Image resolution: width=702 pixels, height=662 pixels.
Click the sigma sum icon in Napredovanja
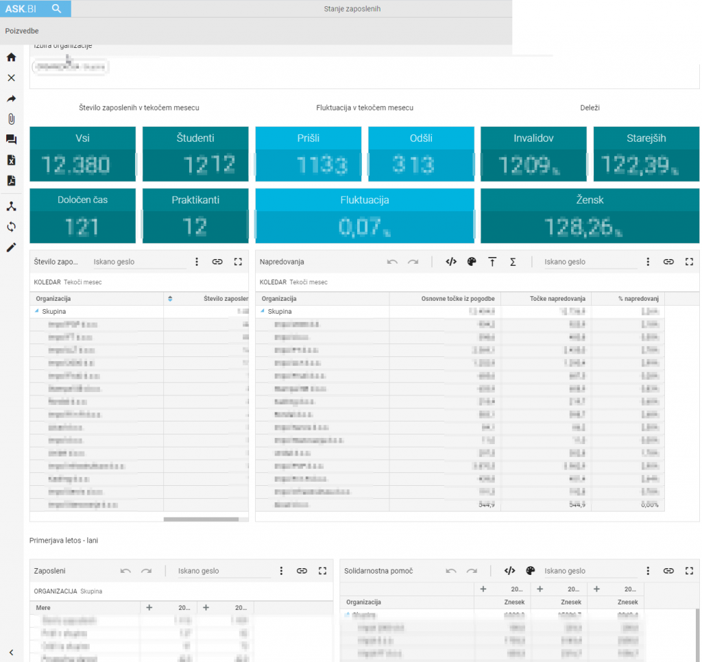513,262
